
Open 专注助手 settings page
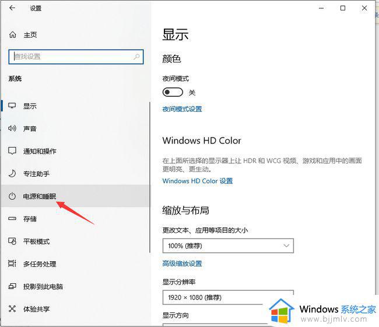tap(75, 174)
